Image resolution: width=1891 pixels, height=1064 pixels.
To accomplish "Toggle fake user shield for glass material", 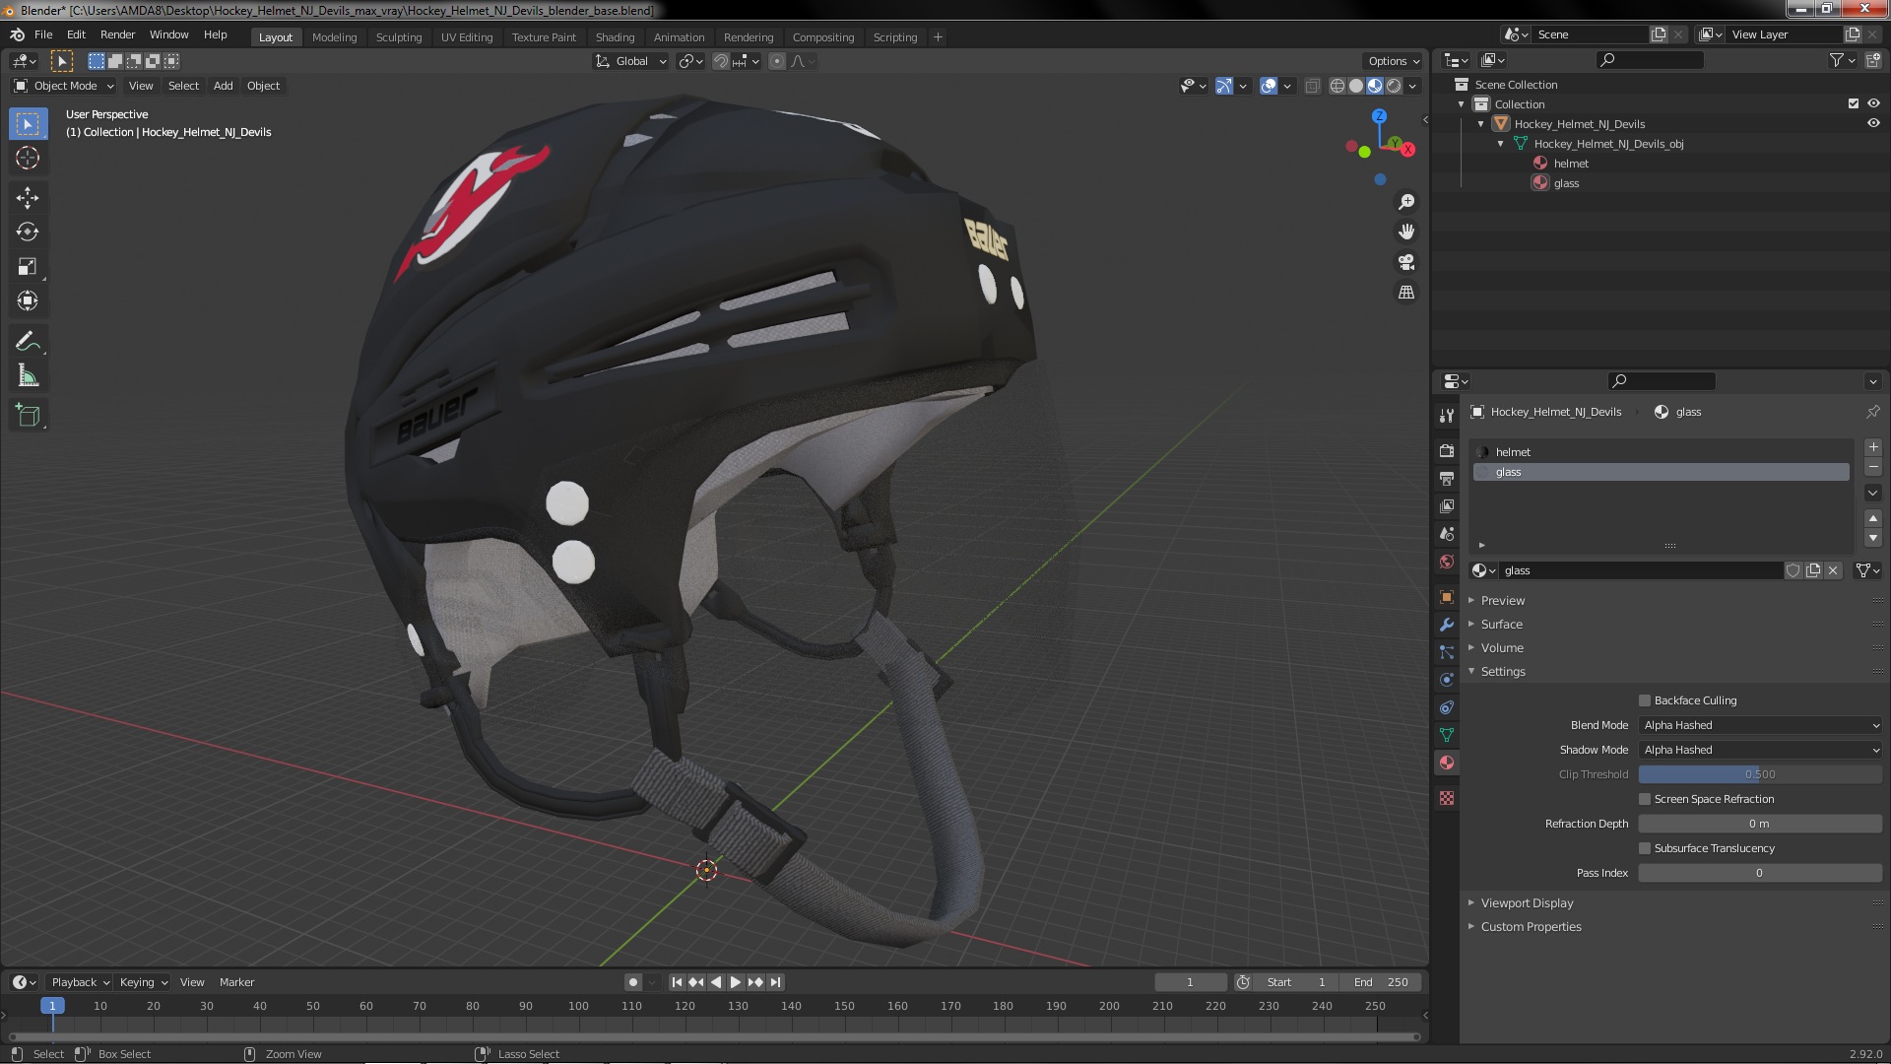I will (1793, 570).
